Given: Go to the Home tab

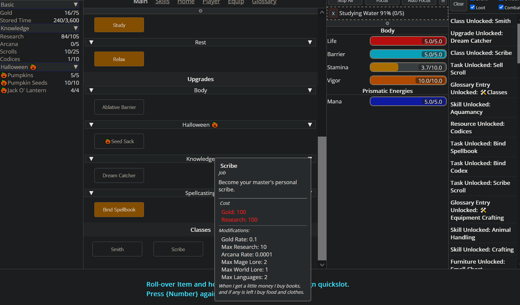Looking at the screenshot, I should click(x=186, y=2).
